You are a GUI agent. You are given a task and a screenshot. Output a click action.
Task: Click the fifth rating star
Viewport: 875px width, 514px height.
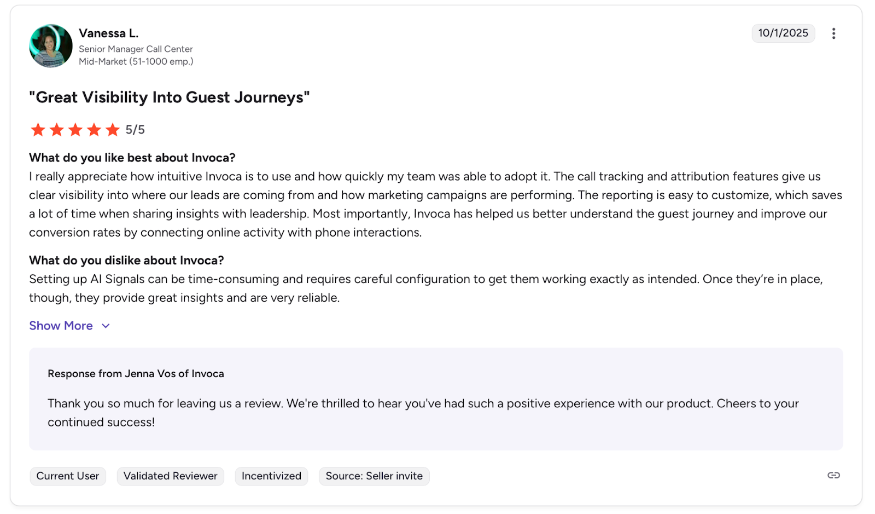[113, 130]
